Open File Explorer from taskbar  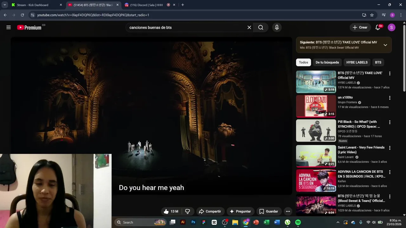tap(235, 222)
